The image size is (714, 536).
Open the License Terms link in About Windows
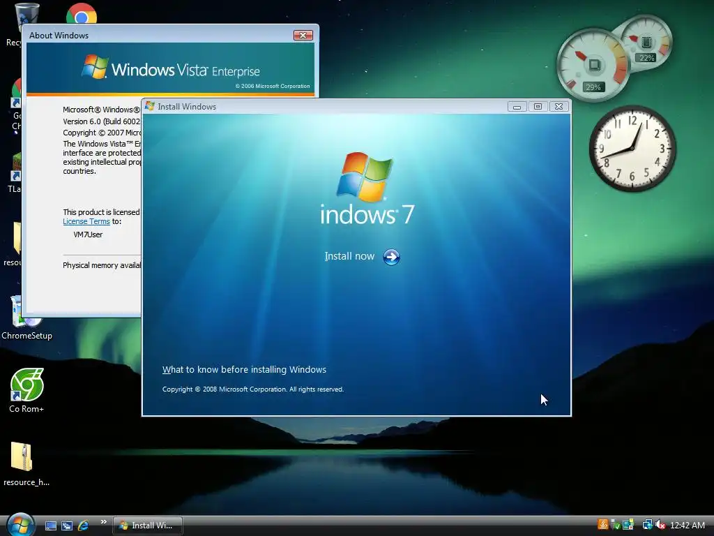86,221
